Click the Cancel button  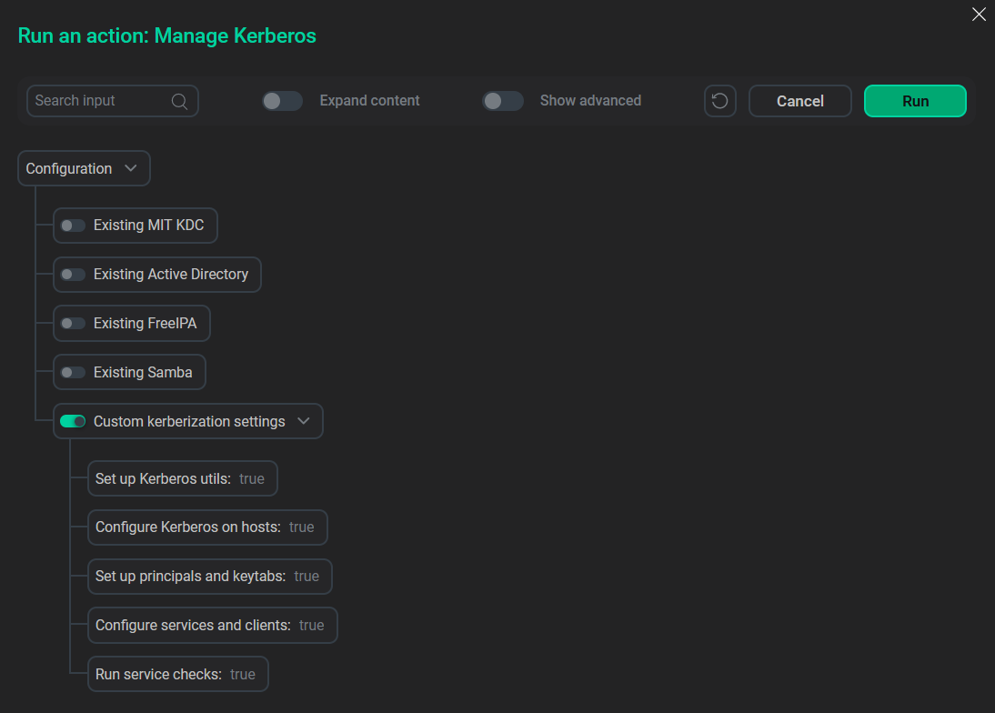(799, 101)
